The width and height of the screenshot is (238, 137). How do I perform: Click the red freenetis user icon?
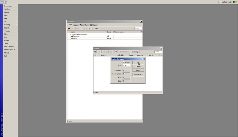pos(72,36)
